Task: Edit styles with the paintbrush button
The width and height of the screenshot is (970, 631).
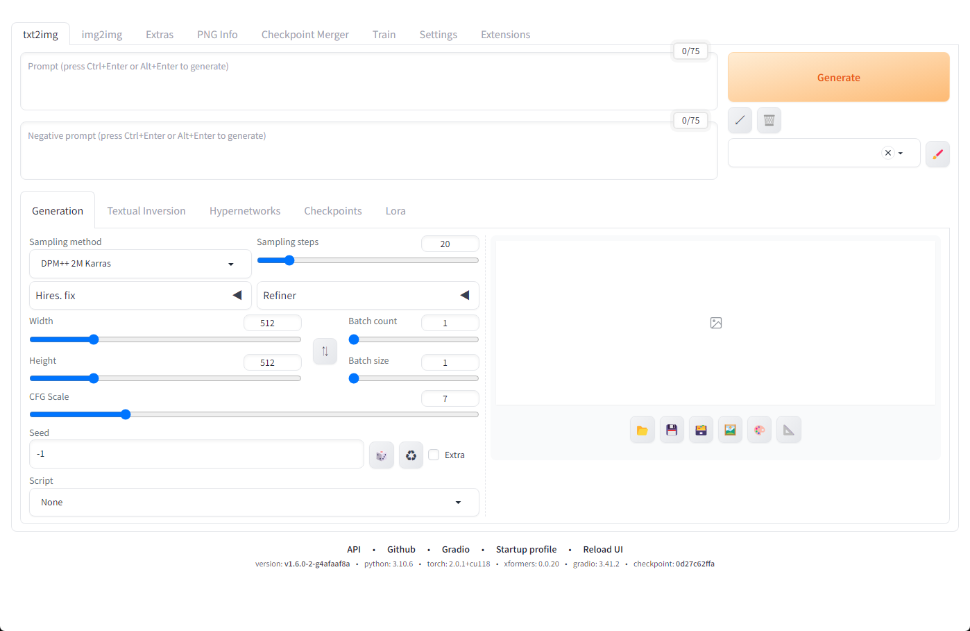Action: click(x=937, y=153)
